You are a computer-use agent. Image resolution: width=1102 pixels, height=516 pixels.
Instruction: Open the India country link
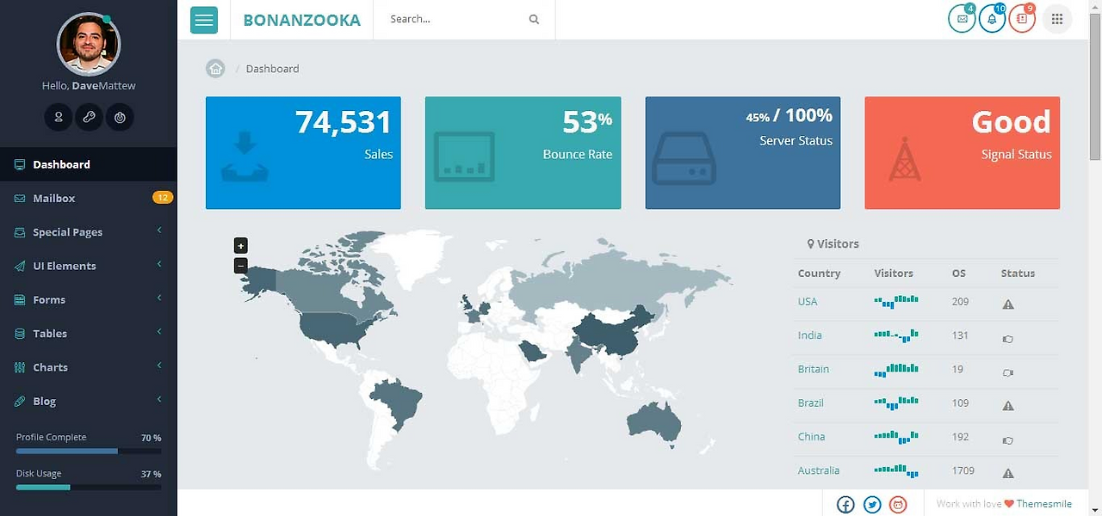[x=810, y=335]
